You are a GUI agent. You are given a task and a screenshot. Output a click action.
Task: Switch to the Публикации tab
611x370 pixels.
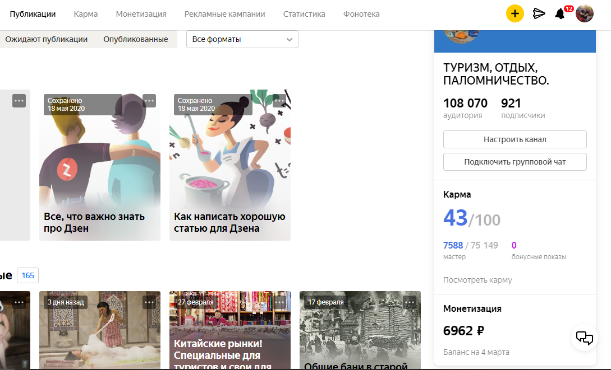point(33,14)
